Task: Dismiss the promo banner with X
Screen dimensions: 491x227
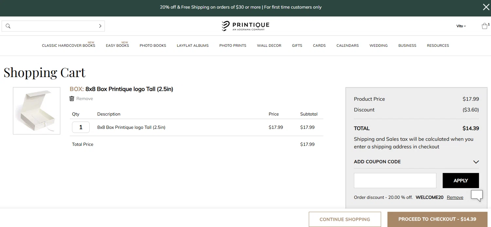Action: 486,7
